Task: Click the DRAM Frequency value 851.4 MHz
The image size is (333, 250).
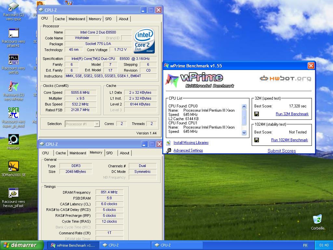Action: (109, 192)
